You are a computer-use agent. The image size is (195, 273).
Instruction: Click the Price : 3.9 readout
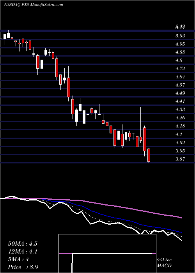point(23,267)
